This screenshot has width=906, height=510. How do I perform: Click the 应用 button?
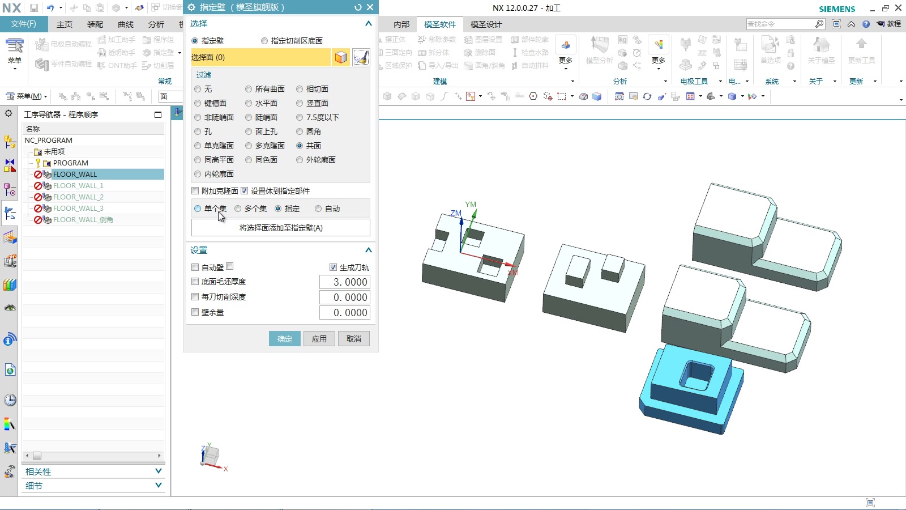(319, 339)
